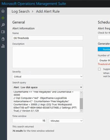Click the alert frequency input field
This screenshot has height=140, width=110.
pos(104,37)
